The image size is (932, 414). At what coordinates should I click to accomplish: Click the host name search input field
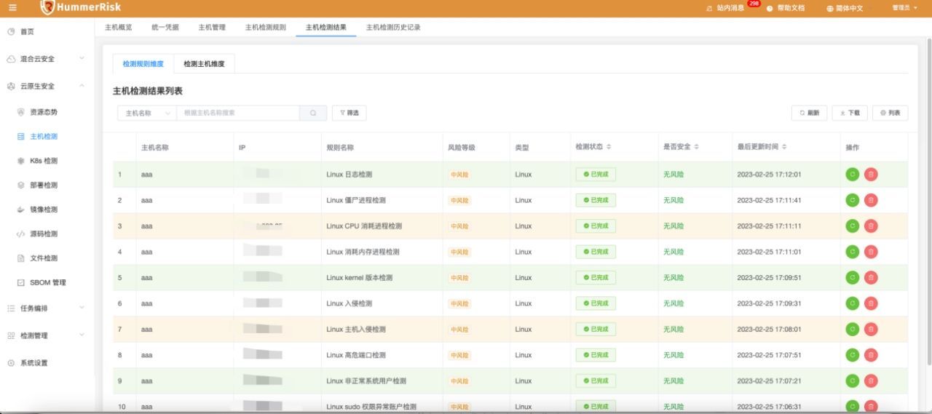tap(237, 113)
